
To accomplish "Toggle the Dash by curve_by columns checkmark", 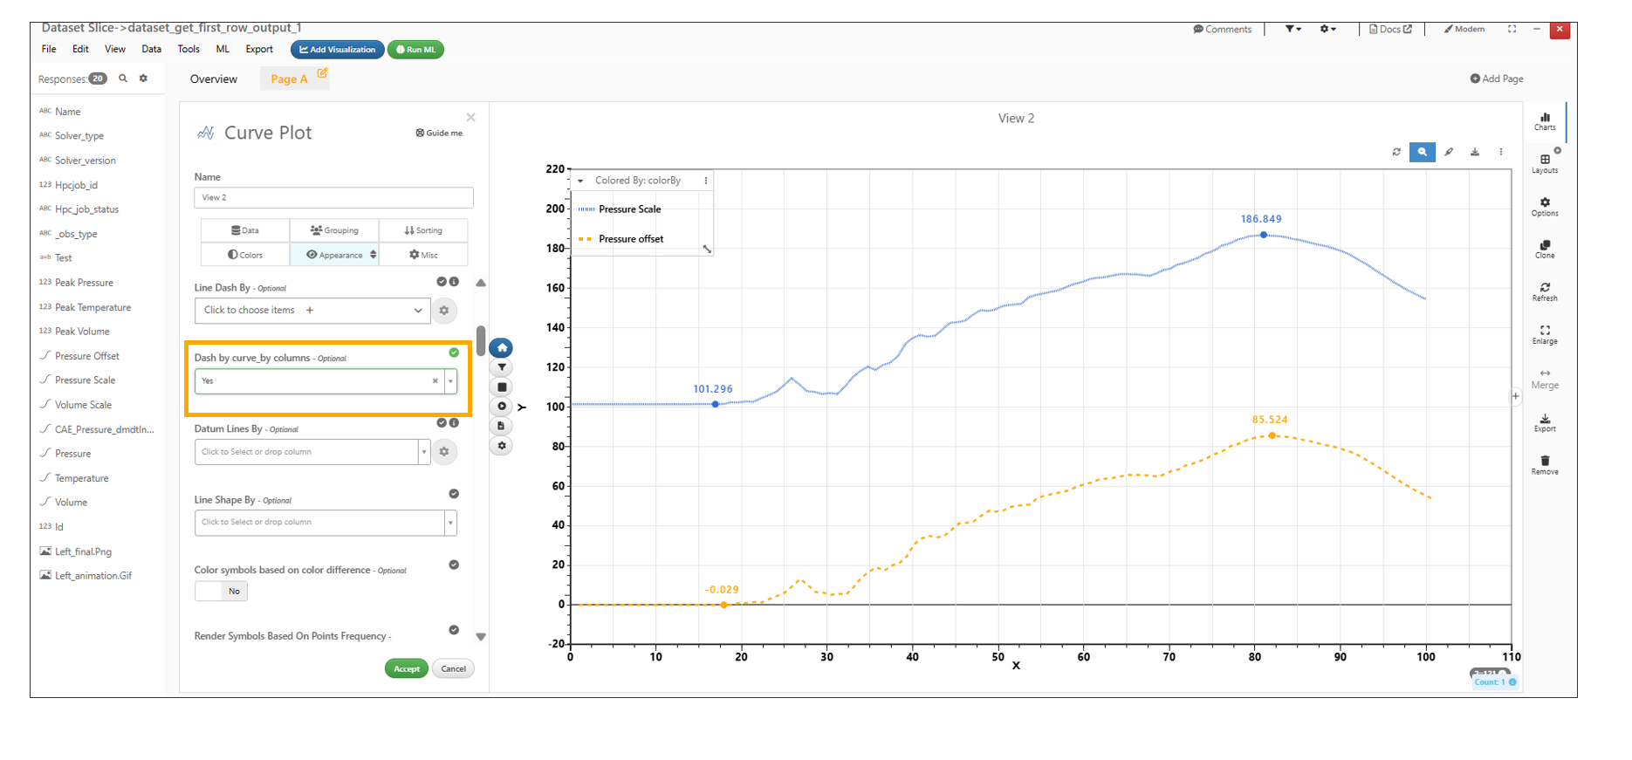I will (x=454, y=353).
